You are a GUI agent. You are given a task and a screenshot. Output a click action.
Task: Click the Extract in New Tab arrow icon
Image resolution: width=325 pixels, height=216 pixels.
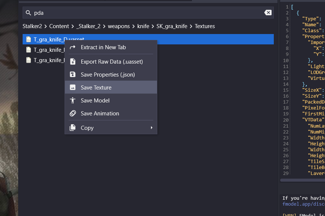coord(73,47)
